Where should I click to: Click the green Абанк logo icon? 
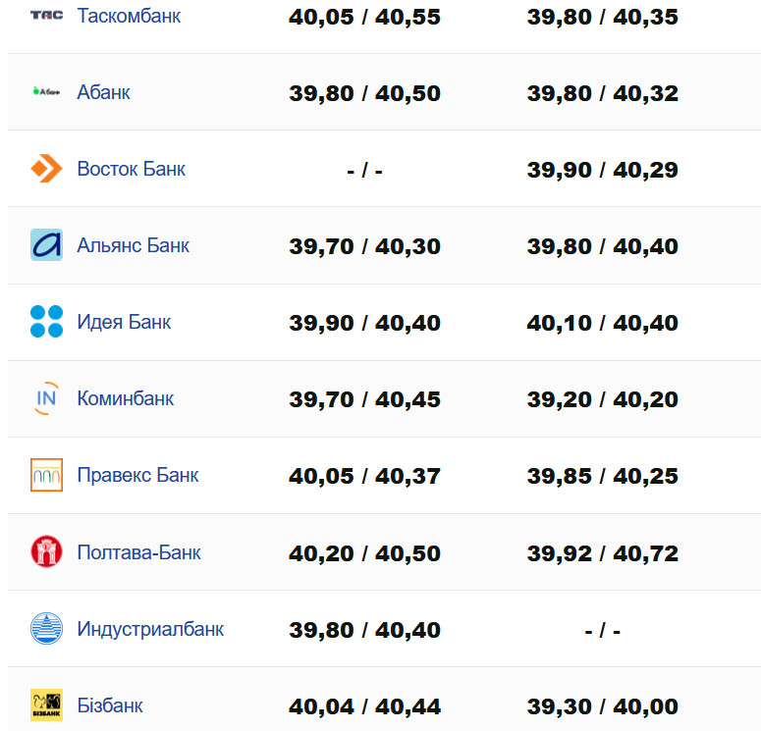click(46, 92)
